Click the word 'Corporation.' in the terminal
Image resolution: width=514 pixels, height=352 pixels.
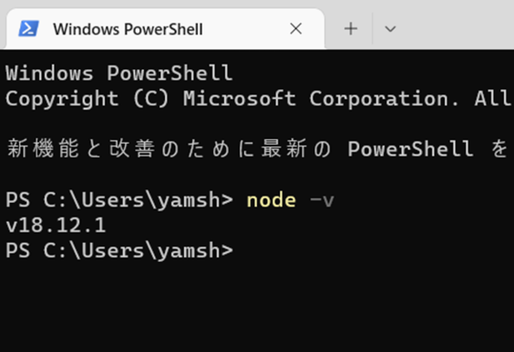coord(384,99)
